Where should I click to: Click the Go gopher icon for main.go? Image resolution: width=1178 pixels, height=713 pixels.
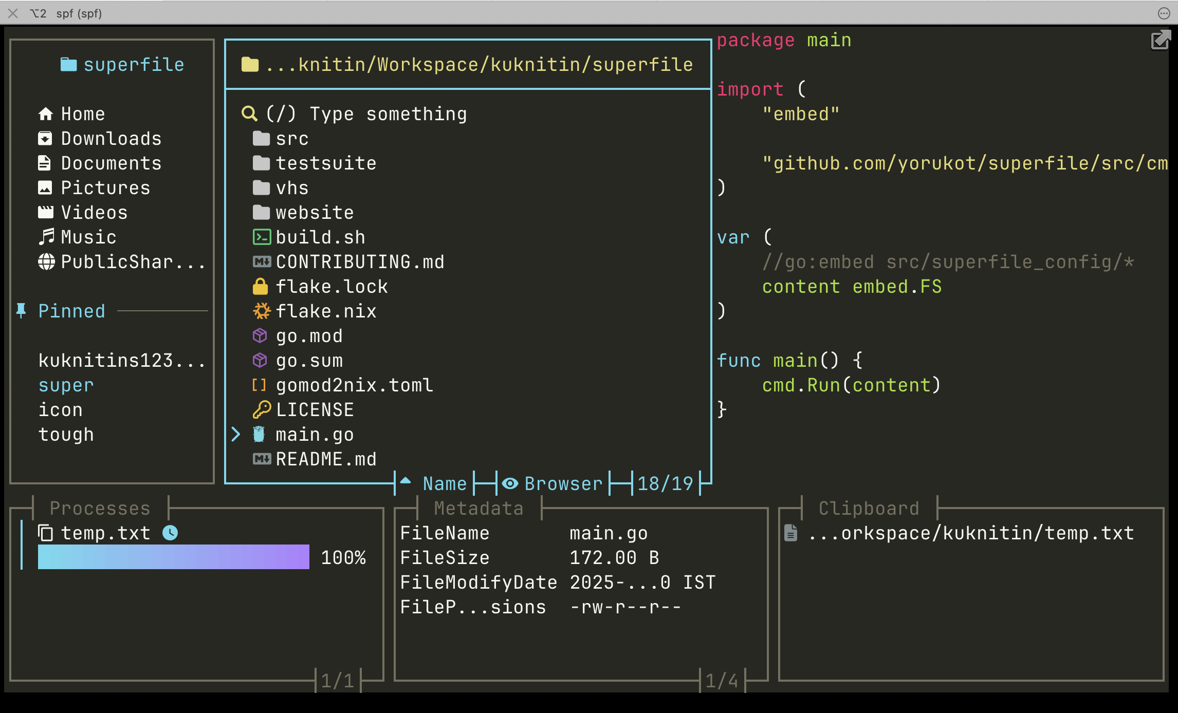pyautogui.click(x=259, y=435)
